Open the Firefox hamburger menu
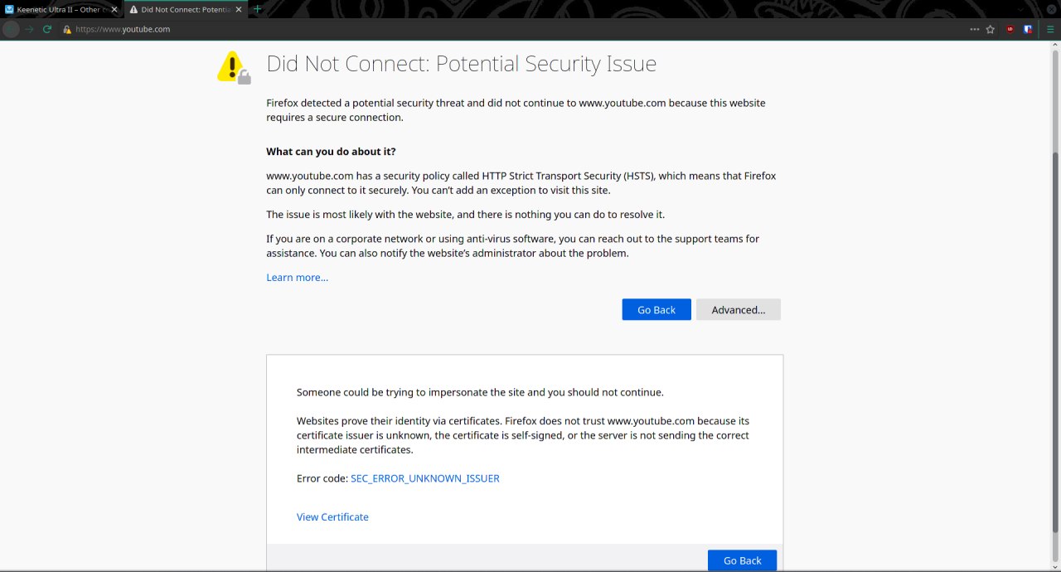The image size is (1061, 572). (1050, 29)
